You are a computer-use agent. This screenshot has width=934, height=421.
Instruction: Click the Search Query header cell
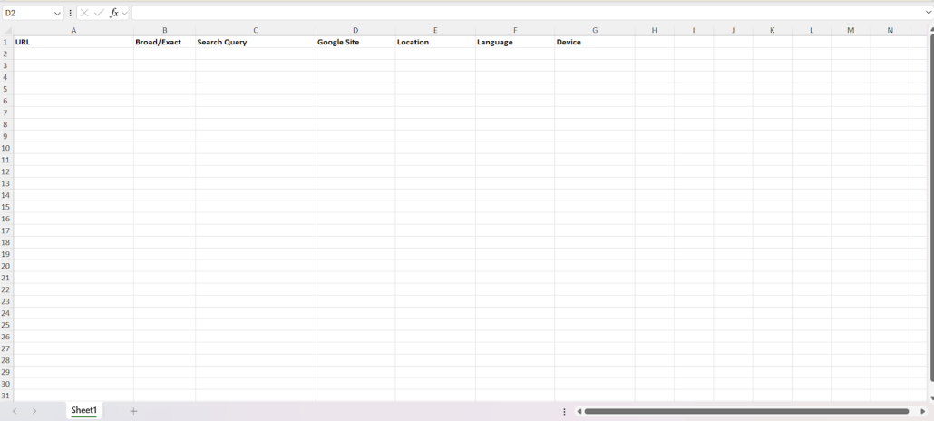[x=256, y=42]
